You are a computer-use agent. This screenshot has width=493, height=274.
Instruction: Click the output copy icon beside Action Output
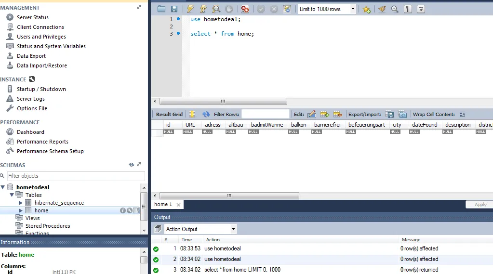tap(158, 229)
